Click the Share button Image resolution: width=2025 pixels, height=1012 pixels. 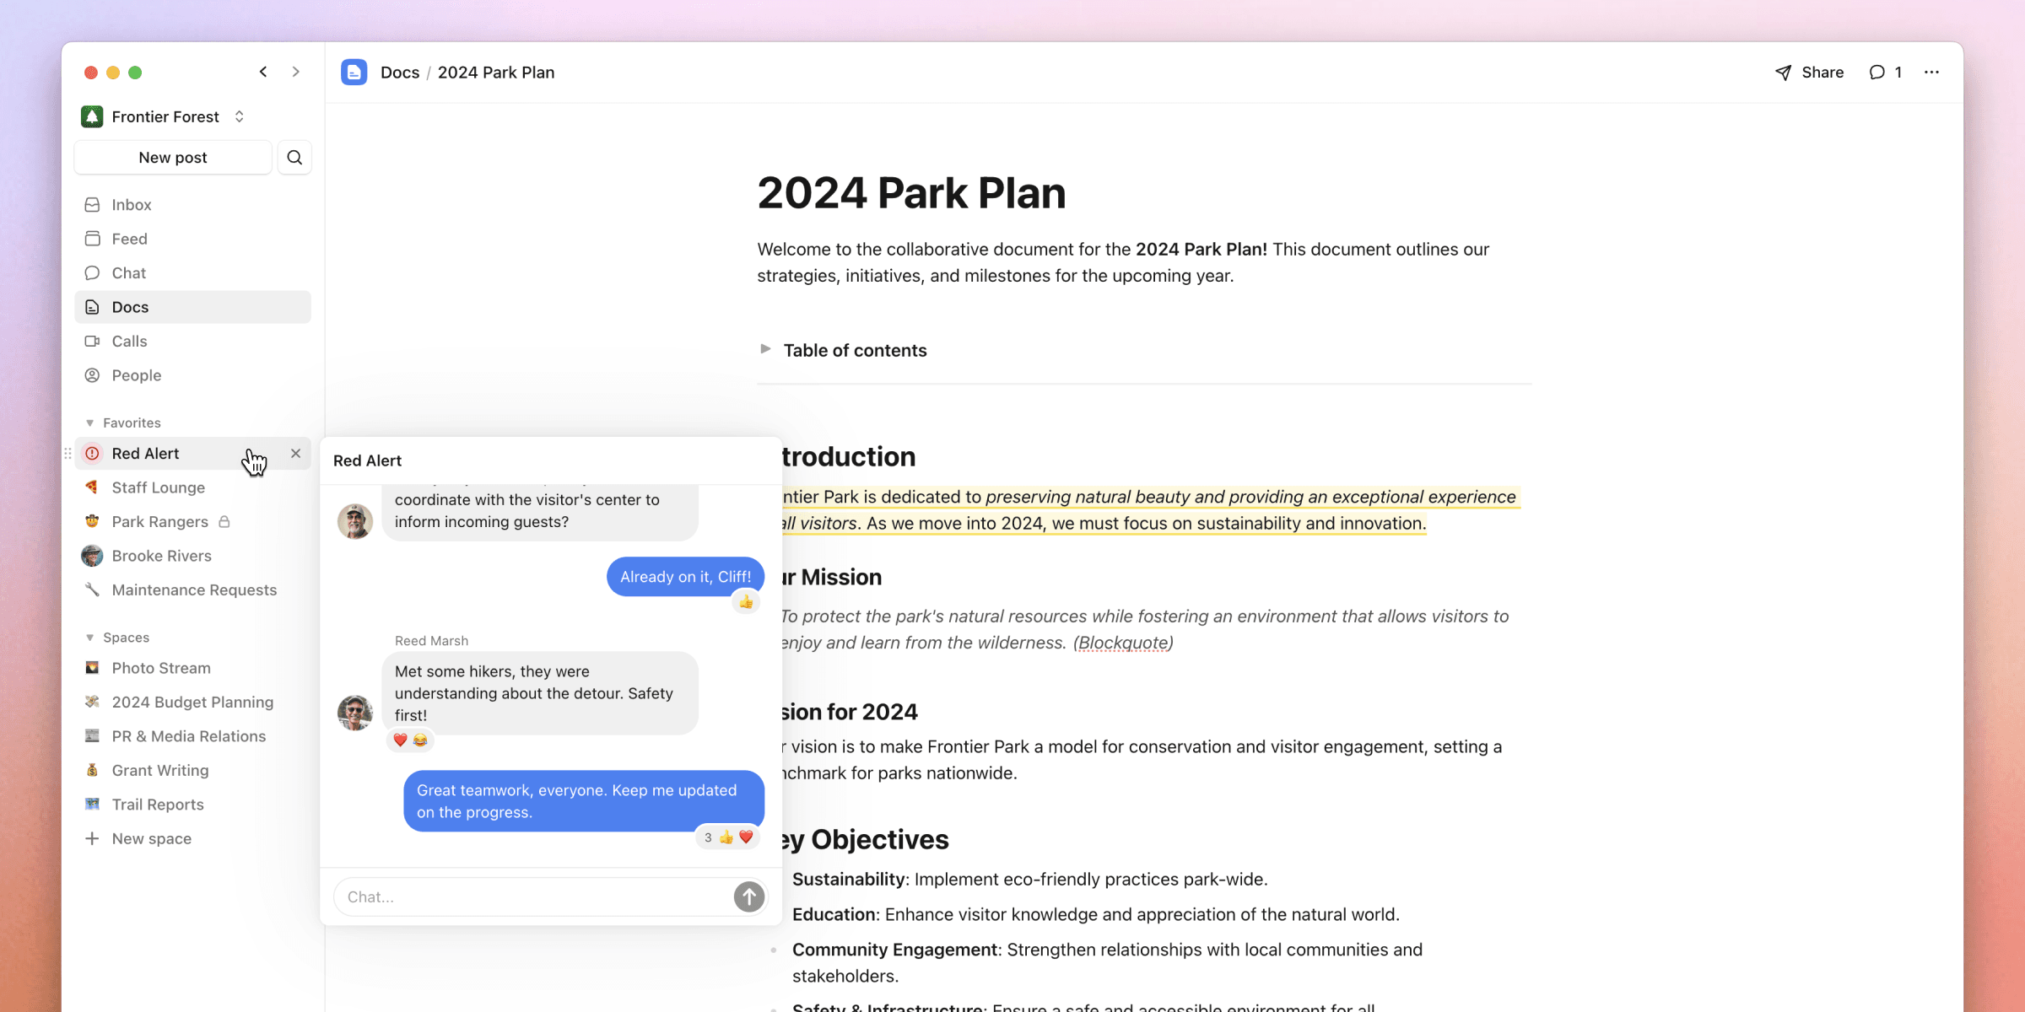pos(1809,73)
